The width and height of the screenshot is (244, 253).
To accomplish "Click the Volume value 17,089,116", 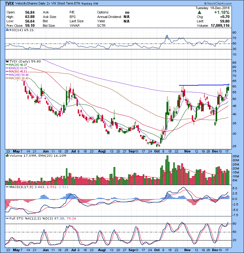I will pos(220,26).
